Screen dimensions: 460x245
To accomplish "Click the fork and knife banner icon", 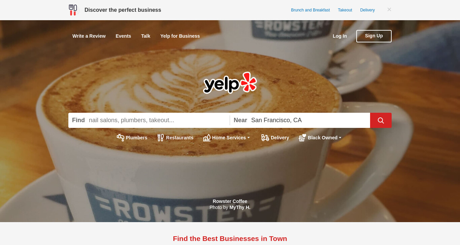I will tap(73, 10).
